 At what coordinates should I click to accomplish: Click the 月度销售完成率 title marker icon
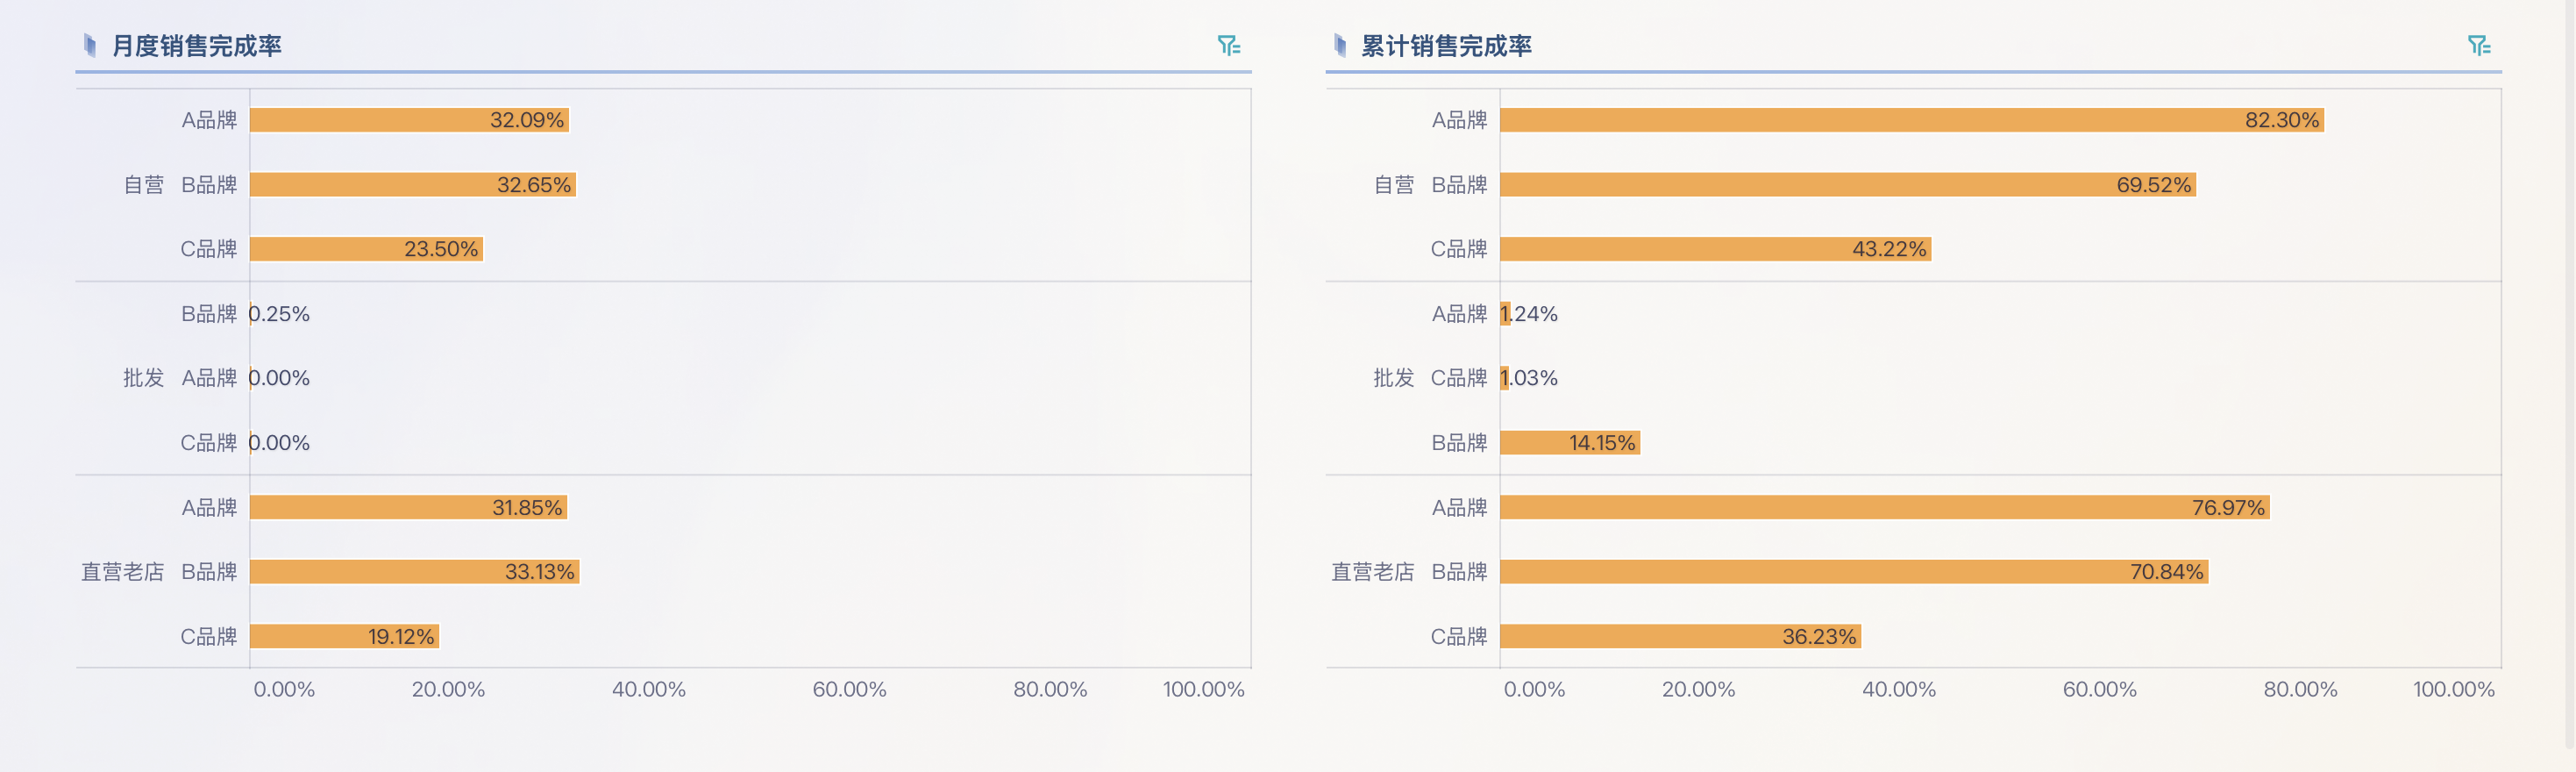click(x=90, y=46)
